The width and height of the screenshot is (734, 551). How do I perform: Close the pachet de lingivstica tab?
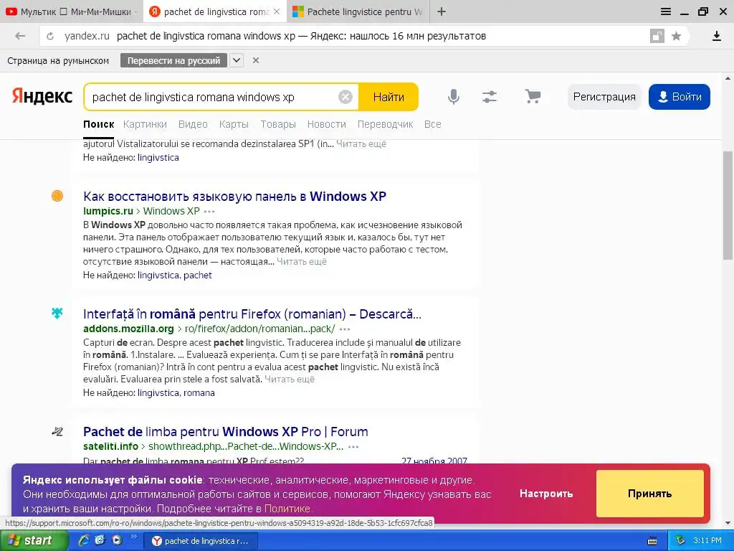point(277,11)
